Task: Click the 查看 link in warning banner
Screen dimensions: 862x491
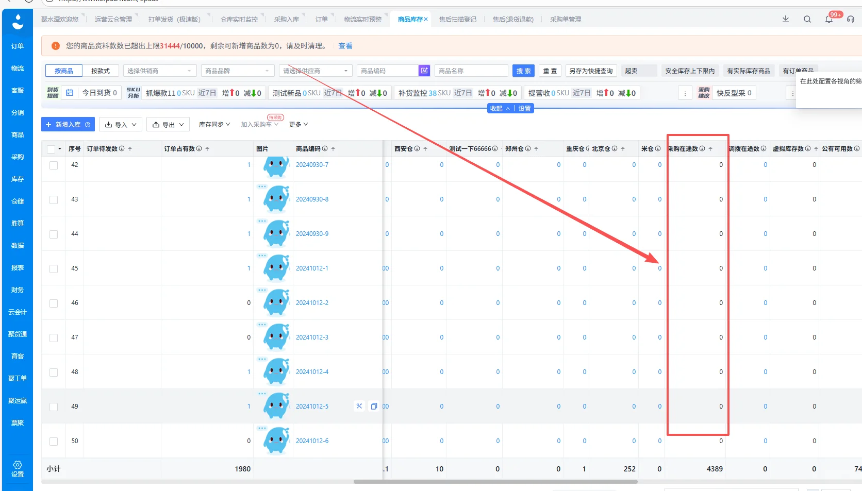Action: pyautogui.click(x=345, y=46)
